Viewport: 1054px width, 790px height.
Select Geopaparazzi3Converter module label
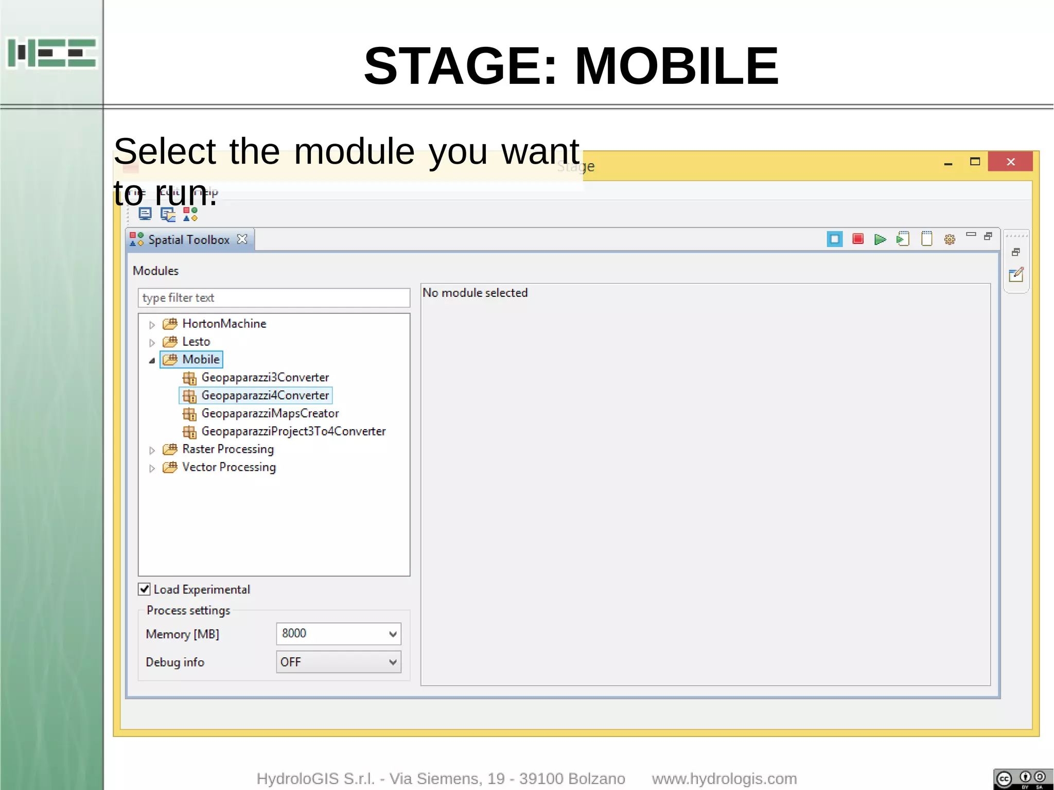(265, 377)
